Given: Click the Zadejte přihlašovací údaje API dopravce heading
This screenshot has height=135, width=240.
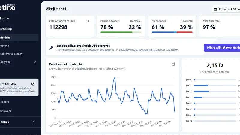Looking at the screenshot, I should tap(83, 46).
